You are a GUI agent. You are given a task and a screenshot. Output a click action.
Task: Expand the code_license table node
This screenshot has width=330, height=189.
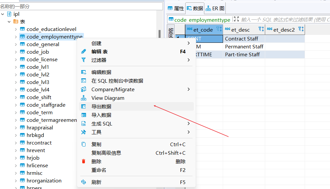pos(16,60)
